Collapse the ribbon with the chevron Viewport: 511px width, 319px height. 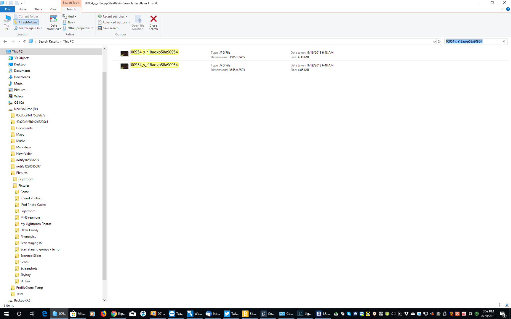(x=502, y=9)
